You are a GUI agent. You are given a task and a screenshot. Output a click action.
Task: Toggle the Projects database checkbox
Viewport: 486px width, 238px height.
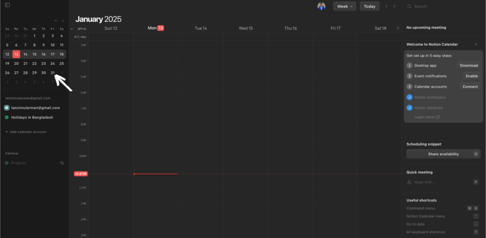7,163
